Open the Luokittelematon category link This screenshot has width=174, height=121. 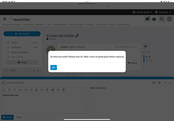[124, 25]
